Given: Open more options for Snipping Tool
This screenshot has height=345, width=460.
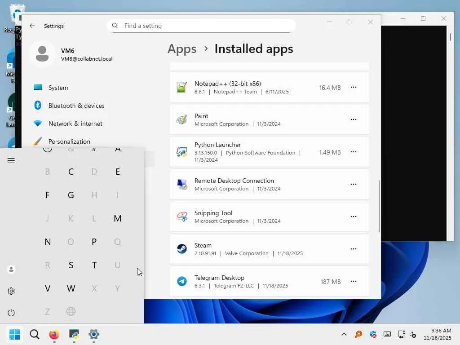Looking at the screenshot, I should (x=353, y=216).
